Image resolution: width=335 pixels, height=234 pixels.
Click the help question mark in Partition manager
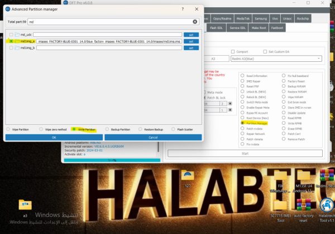(183, 9)
